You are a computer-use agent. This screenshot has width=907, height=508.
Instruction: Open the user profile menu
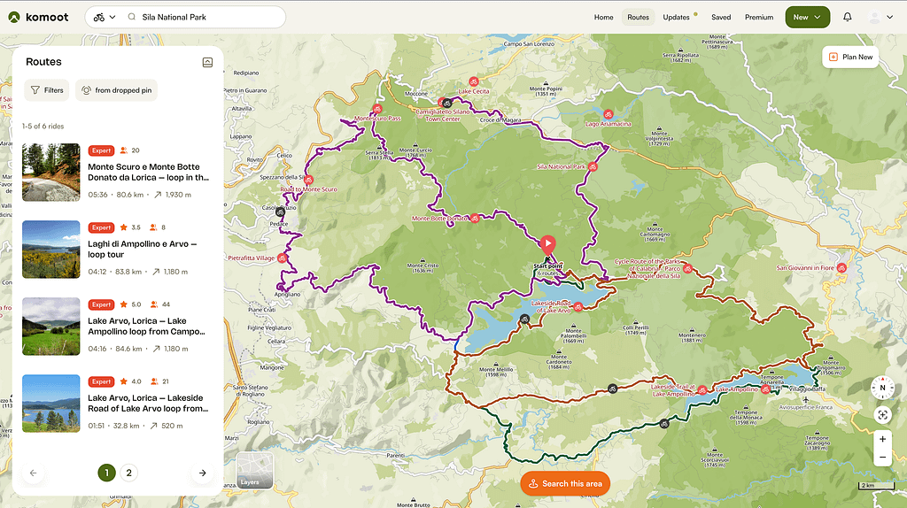click(x=880, y=17)
